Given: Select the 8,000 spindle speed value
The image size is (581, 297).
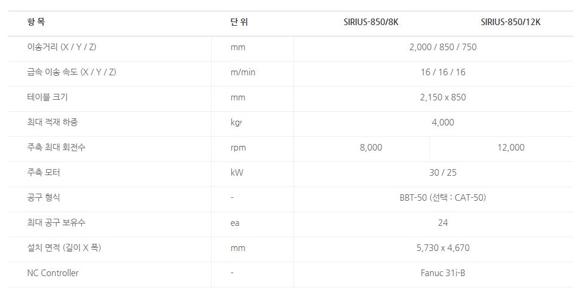Looking at the screenshot, I should coord(371,148).
